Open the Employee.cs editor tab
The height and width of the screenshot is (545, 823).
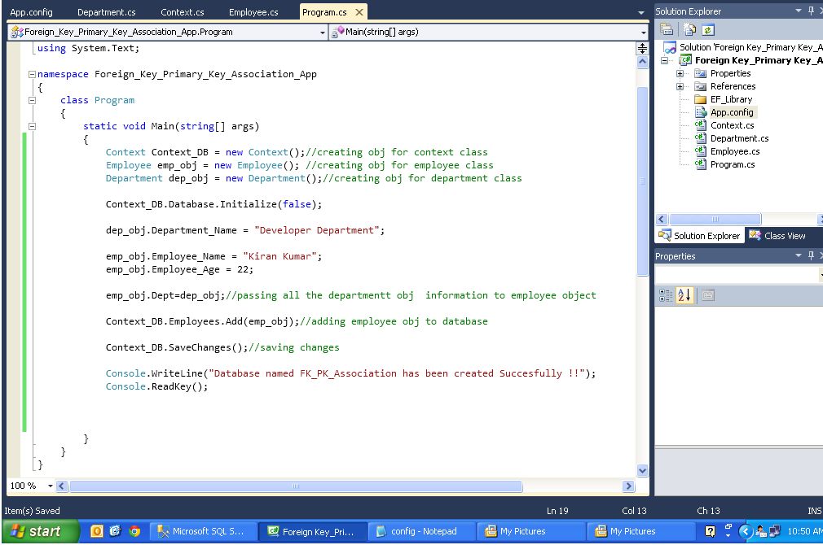(253, 12)
